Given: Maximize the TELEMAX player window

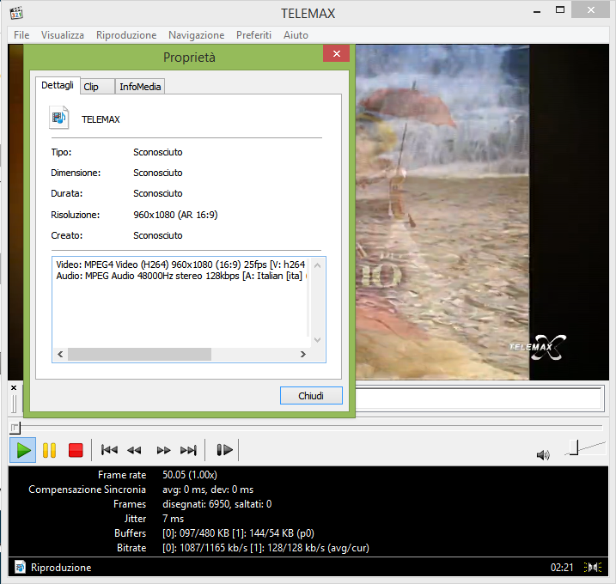Looking at the screenshot, I should coord(560,10).
